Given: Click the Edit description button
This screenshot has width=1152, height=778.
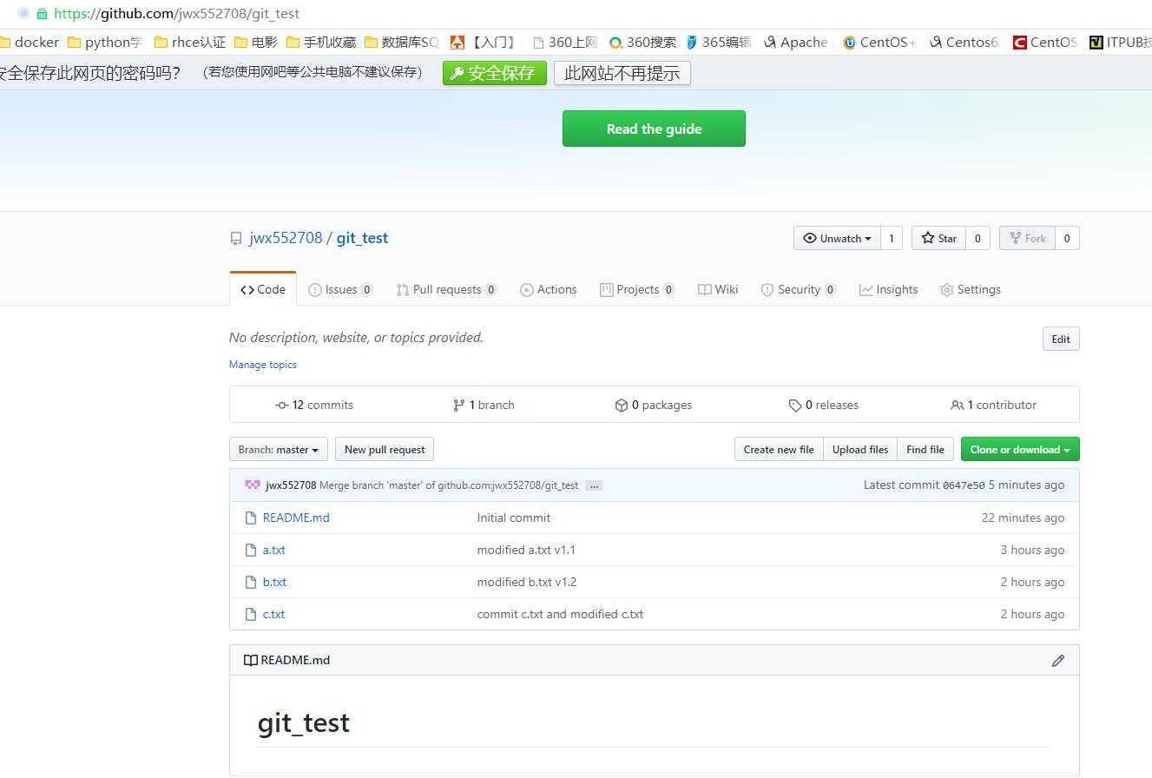Looking at the screenshot, I should (x=1061, y=340).
